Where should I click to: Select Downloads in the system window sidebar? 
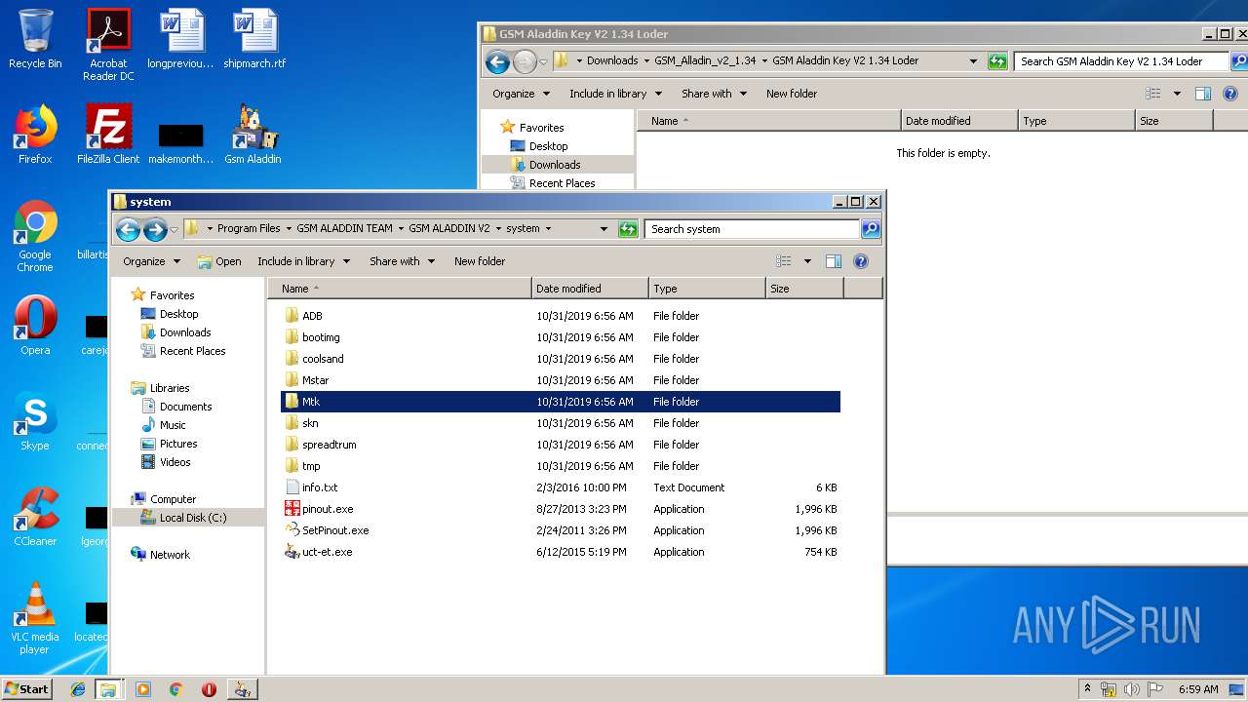pyautogui.click(x=185, y=332)
